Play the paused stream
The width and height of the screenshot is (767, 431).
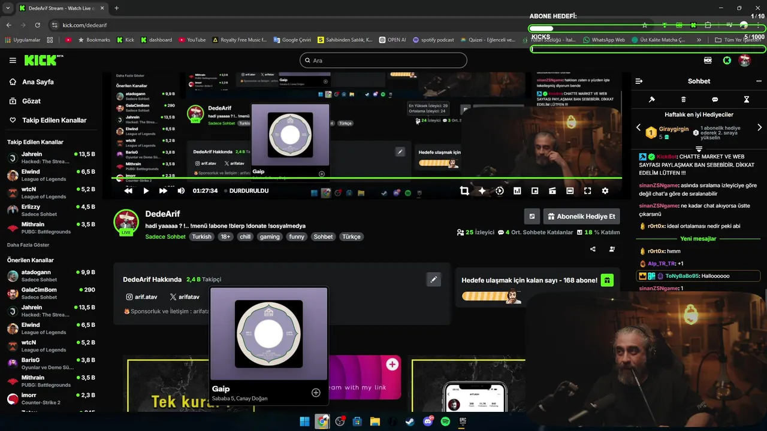pyautogui.click(x=146, y=191)
